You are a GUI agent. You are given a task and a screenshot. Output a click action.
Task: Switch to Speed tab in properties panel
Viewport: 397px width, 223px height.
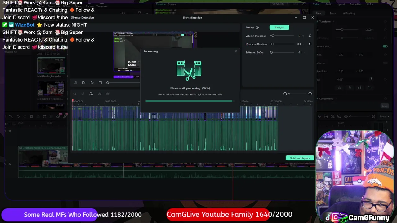coord(341,4)
